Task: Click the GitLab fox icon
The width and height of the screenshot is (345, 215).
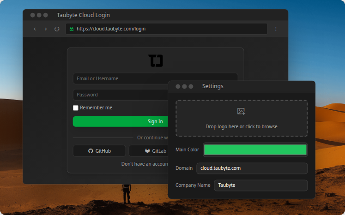Action: [147, 151]
